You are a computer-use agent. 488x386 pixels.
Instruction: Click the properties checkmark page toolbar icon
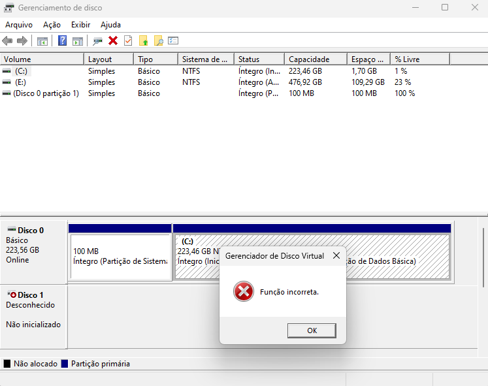(128, 40)
